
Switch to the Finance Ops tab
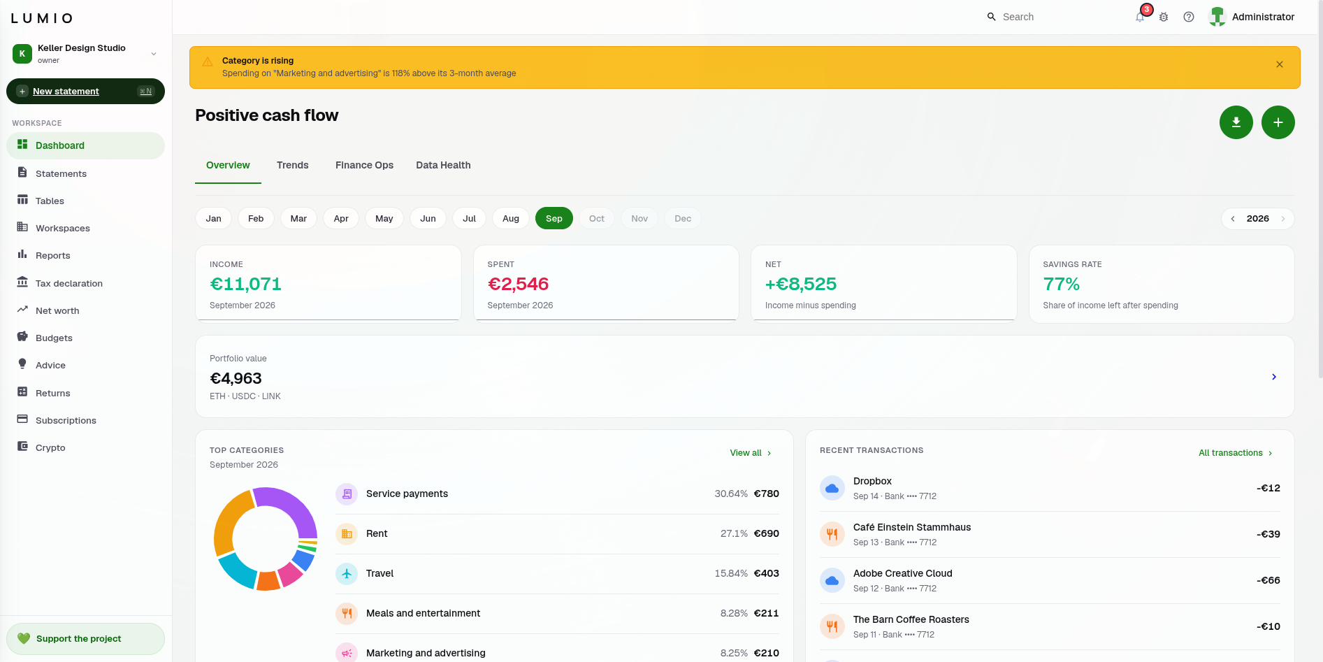[x=364, y=166]
